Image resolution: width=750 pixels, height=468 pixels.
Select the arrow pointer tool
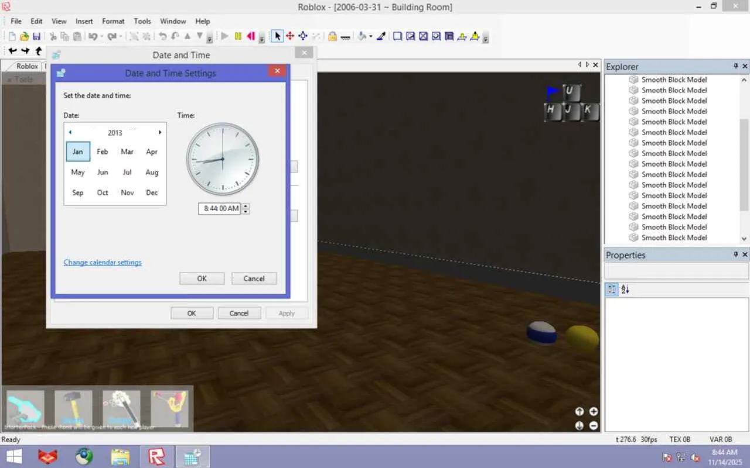pos(277,36)
